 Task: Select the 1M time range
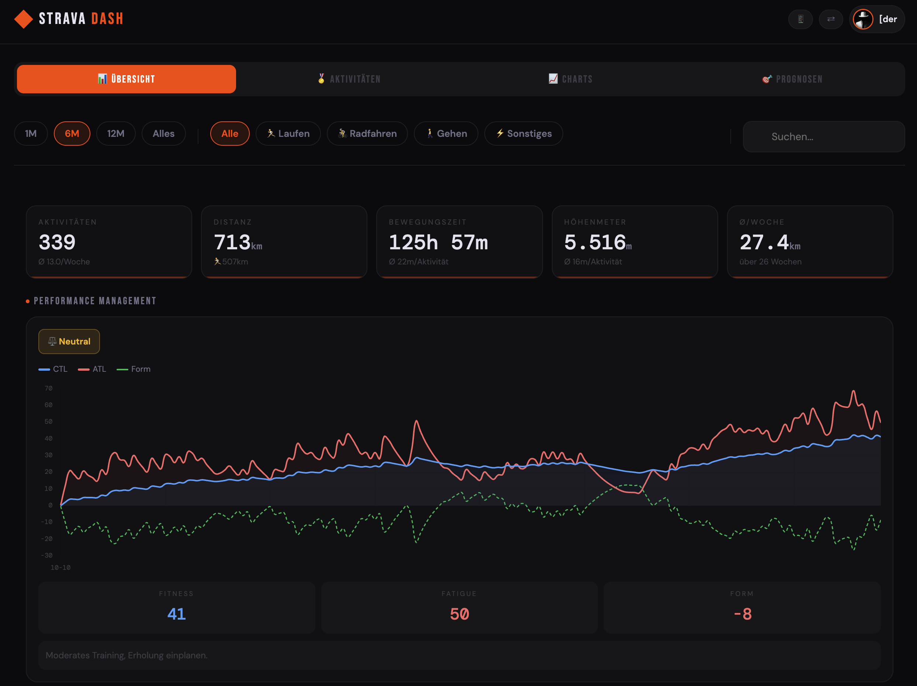(x=31, y=134)
